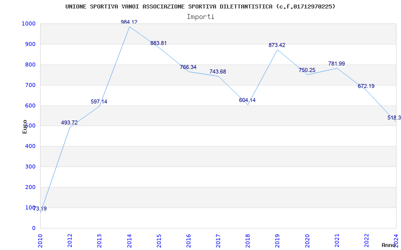Click the 300 y-axis tick label
The height and width of the screenshot is (250, 401).
click(x=30, y=166)
